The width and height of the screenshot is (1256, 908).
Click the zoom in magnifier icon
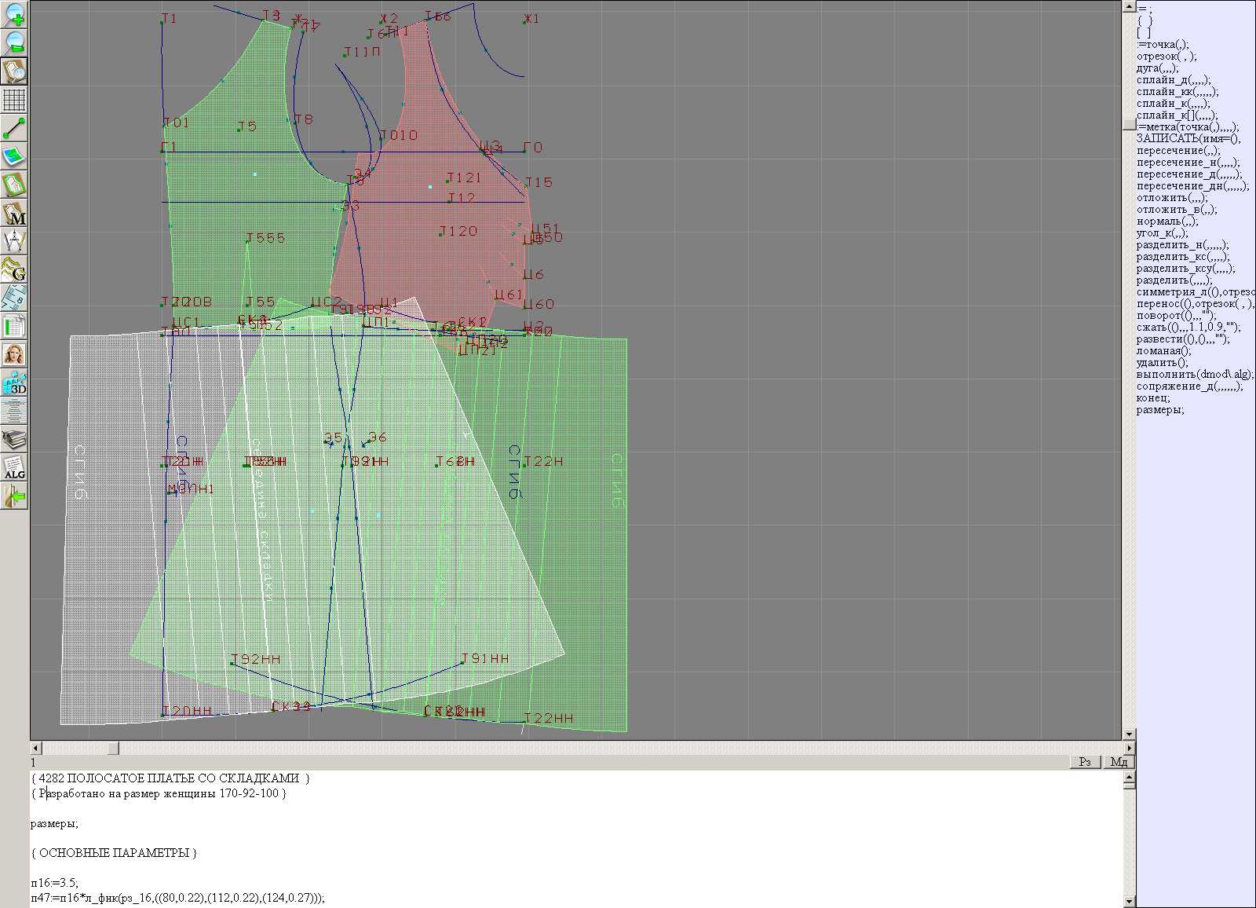click(x=14, y=15)
